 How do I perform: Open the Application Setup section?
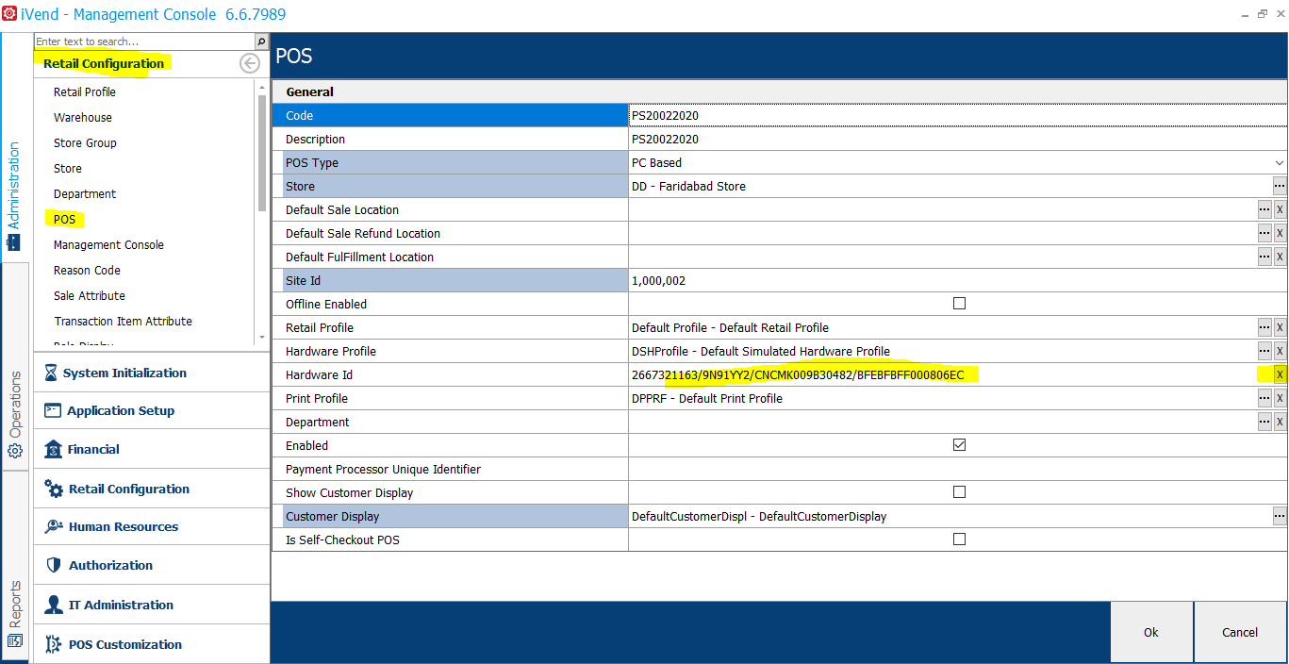(152, 411)
